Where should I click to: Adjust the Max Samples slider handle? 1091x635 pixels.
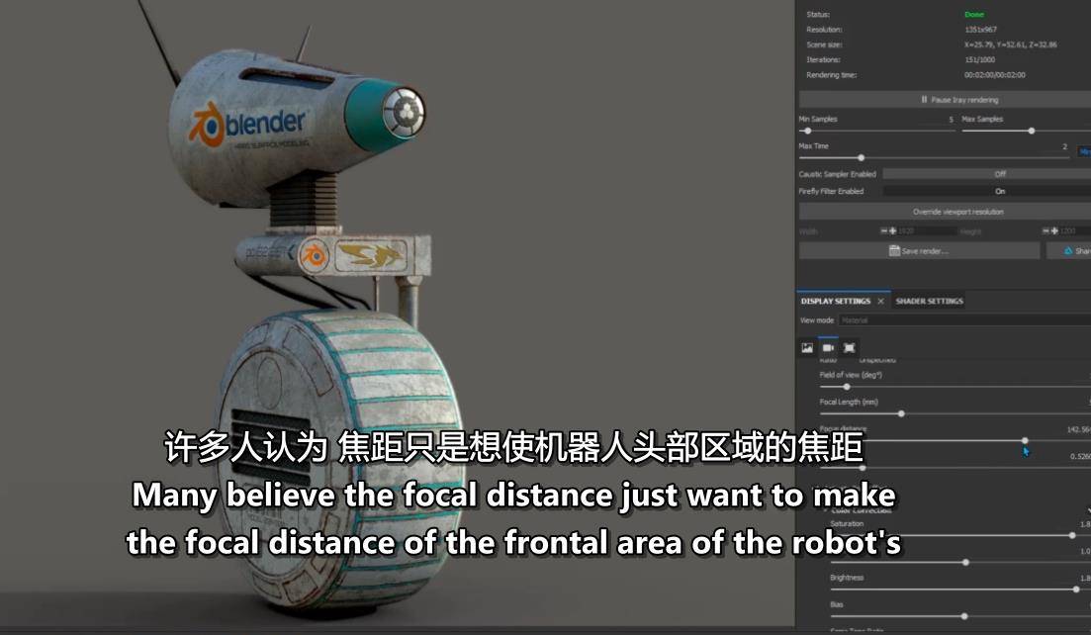pyautogui.click(x=1032, y=131)
